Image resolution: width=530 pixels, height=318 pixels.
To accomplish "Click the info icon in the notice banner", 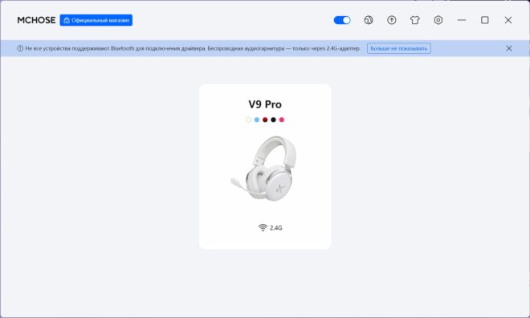I will (20, 48).
